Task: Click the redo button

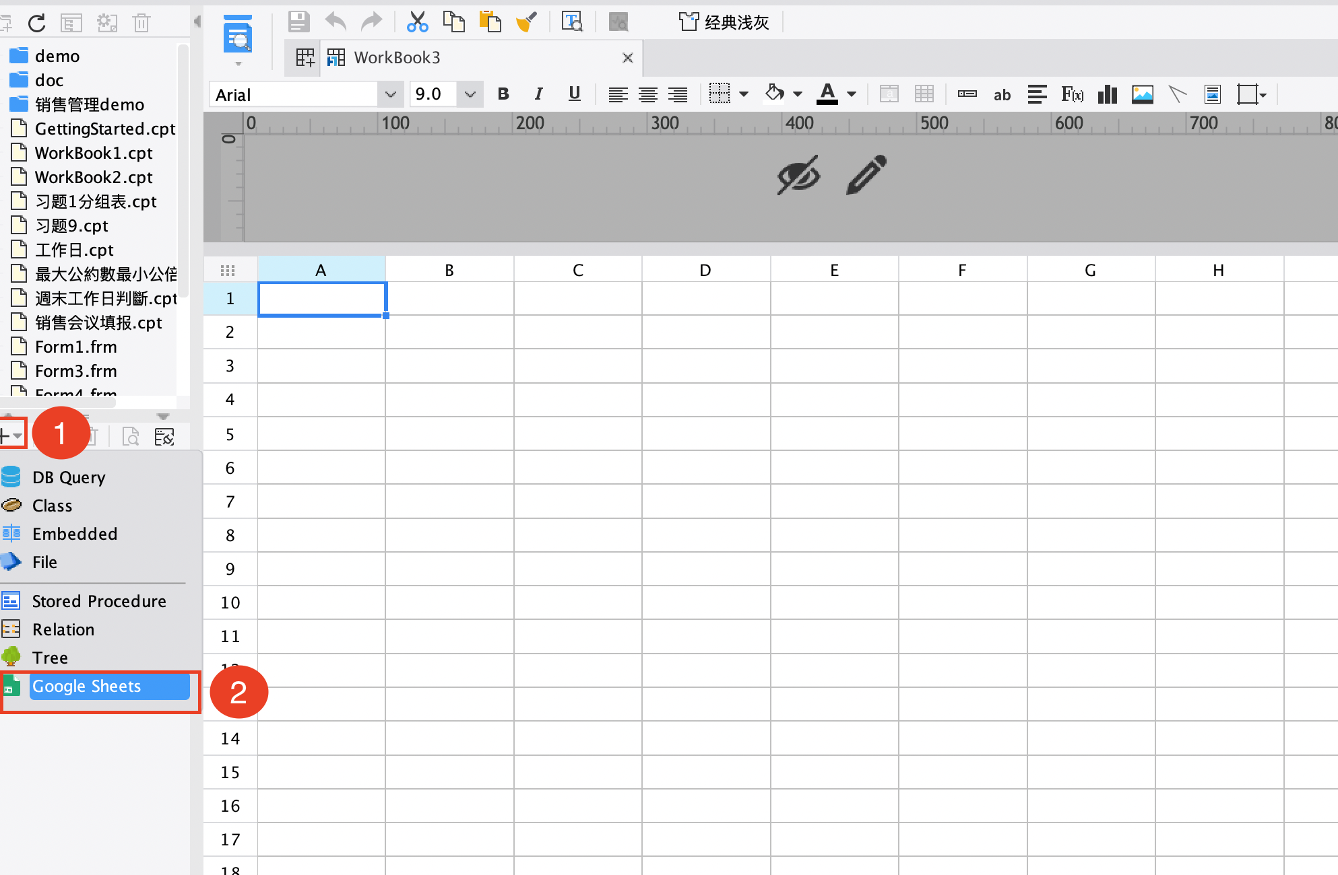Action: coord(371,21)
